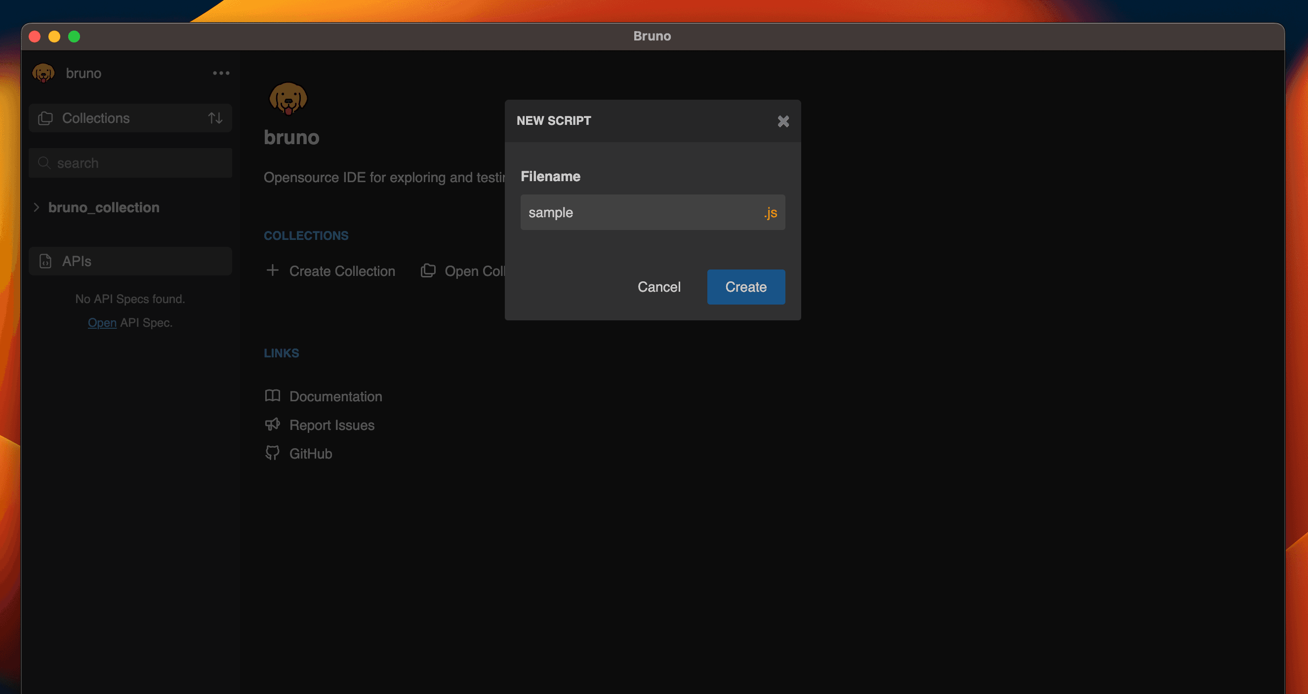
Task: Click the plus icon for Create Collection
Action: 272,270
